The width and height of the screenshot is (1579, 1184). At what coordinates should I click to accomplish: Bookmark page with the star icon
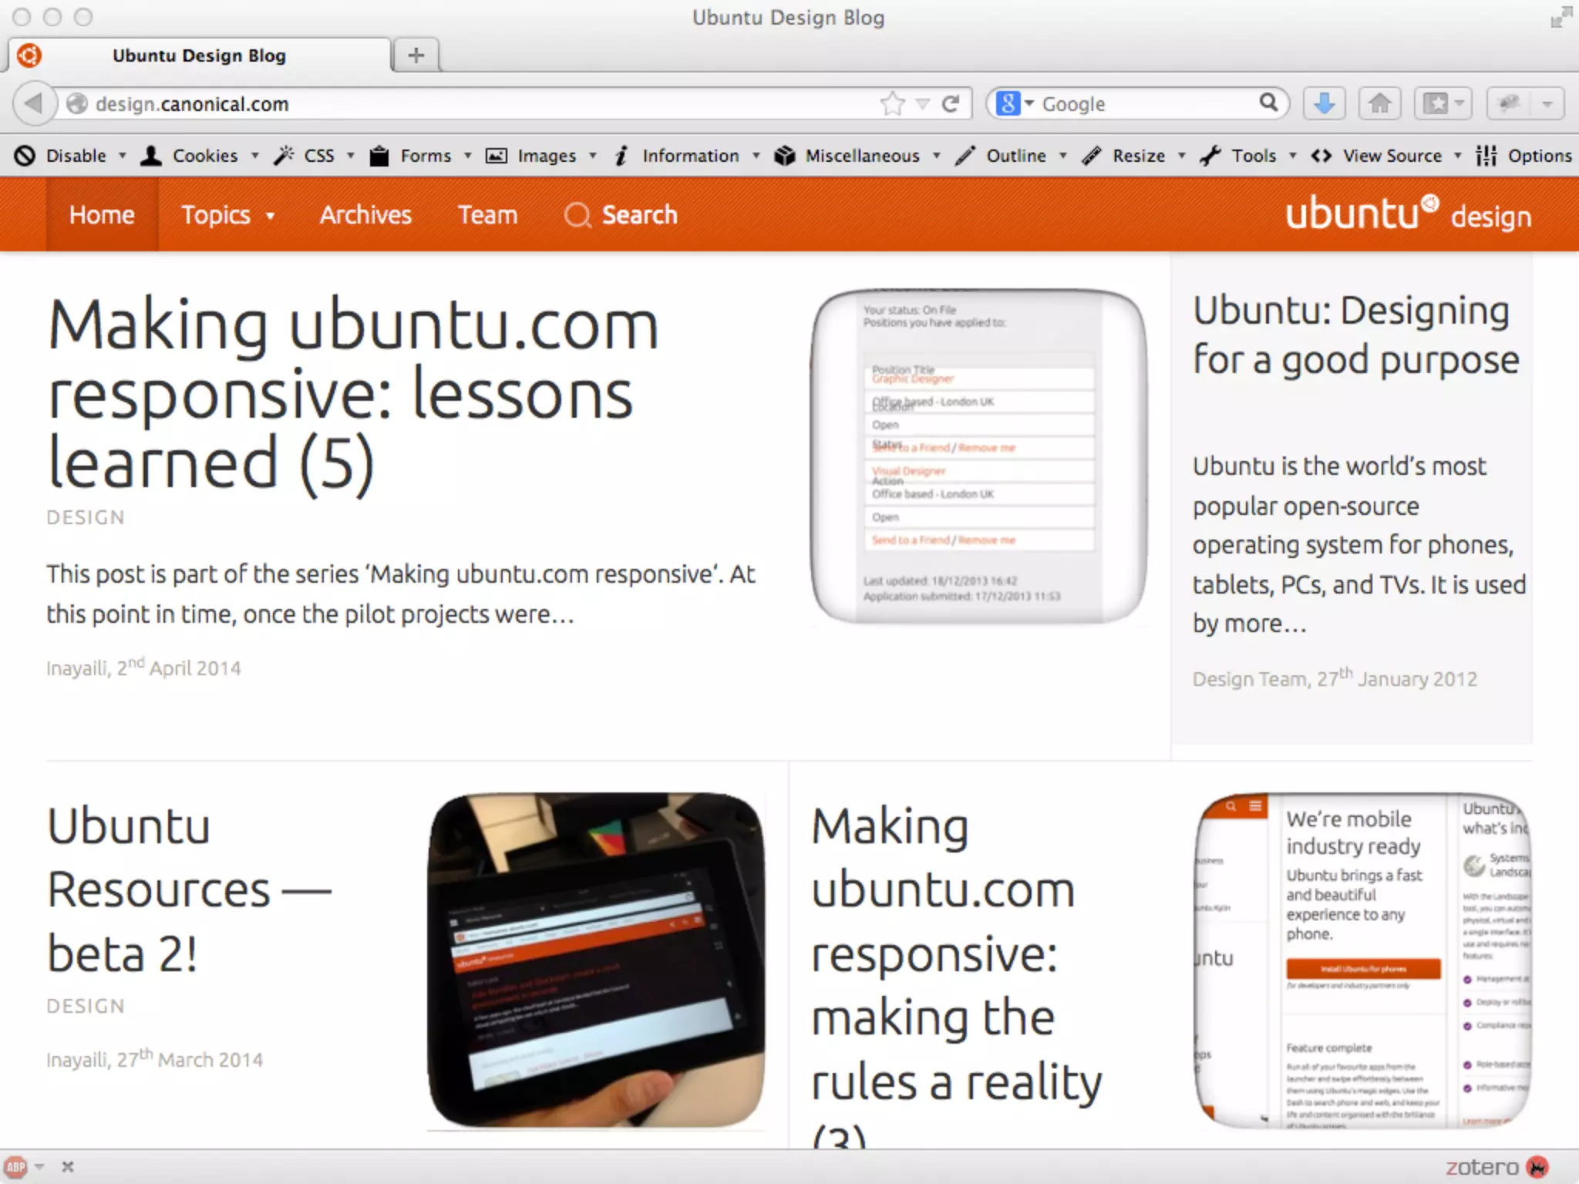pyautogui.click(x=892, y=103)
